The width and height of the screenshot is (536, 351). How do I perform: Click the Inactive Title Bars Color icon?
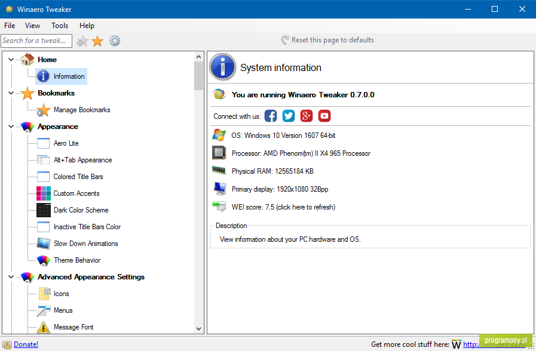click(x=44, y=227)
